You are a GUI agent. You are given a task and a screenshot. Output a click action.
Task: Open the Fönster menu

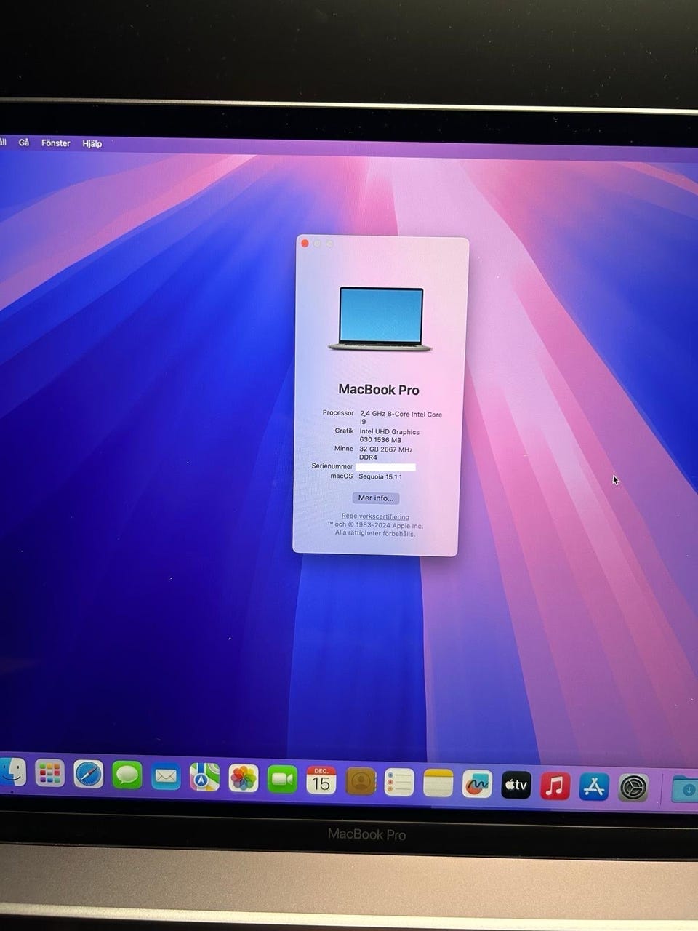56,143
